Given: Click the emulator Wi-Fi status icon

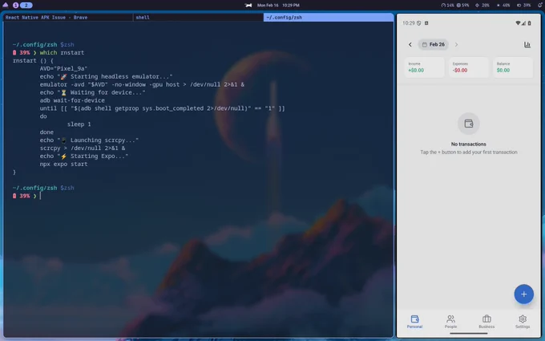Looking at the screenshot, I should 518,23.
